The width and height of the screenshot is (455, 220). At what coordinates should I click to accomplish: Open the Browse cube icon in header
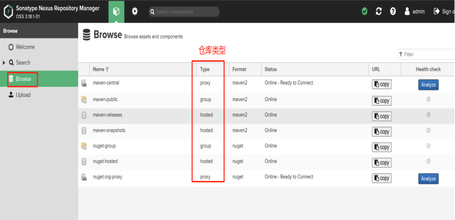coord(116,11)
